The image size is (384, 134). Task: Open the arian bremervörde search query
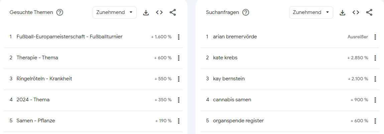tap(235, 37)
